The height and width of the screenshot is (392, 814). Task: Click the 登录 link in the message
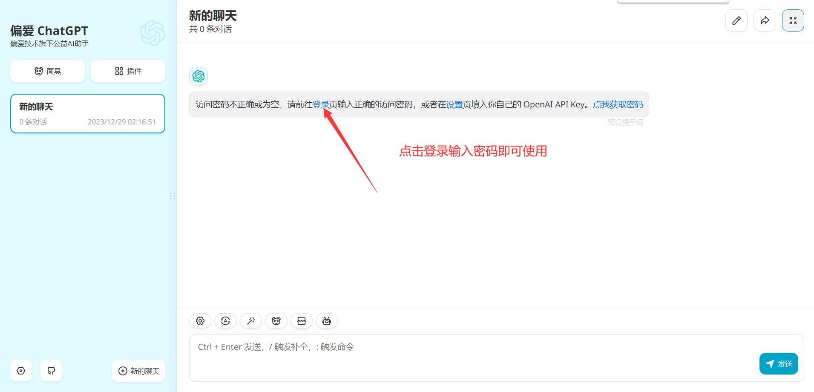[x=320, y=105]
